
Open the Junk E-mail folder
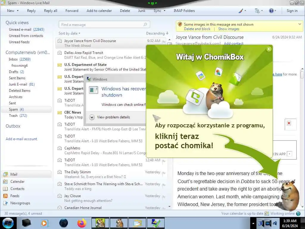[22, 84]
